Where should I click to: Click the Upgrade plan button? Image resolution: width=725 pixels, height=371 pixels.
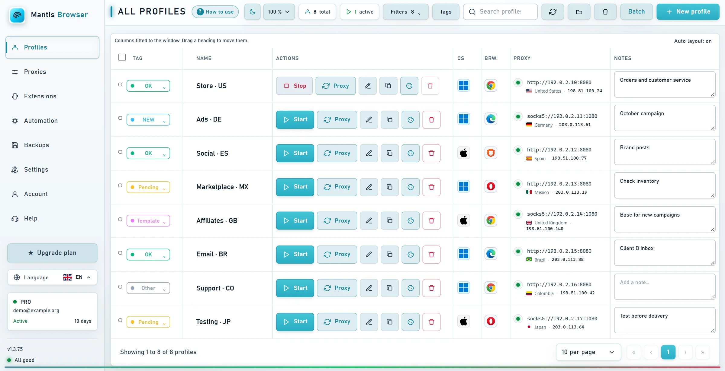tap(52, 253)
